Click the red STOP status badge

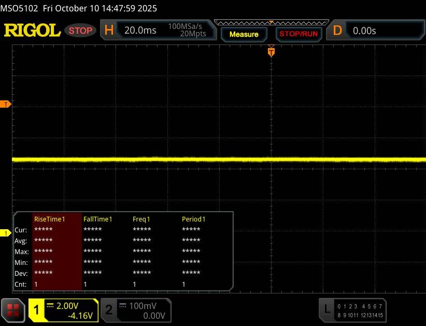click(x=80, y=31)
